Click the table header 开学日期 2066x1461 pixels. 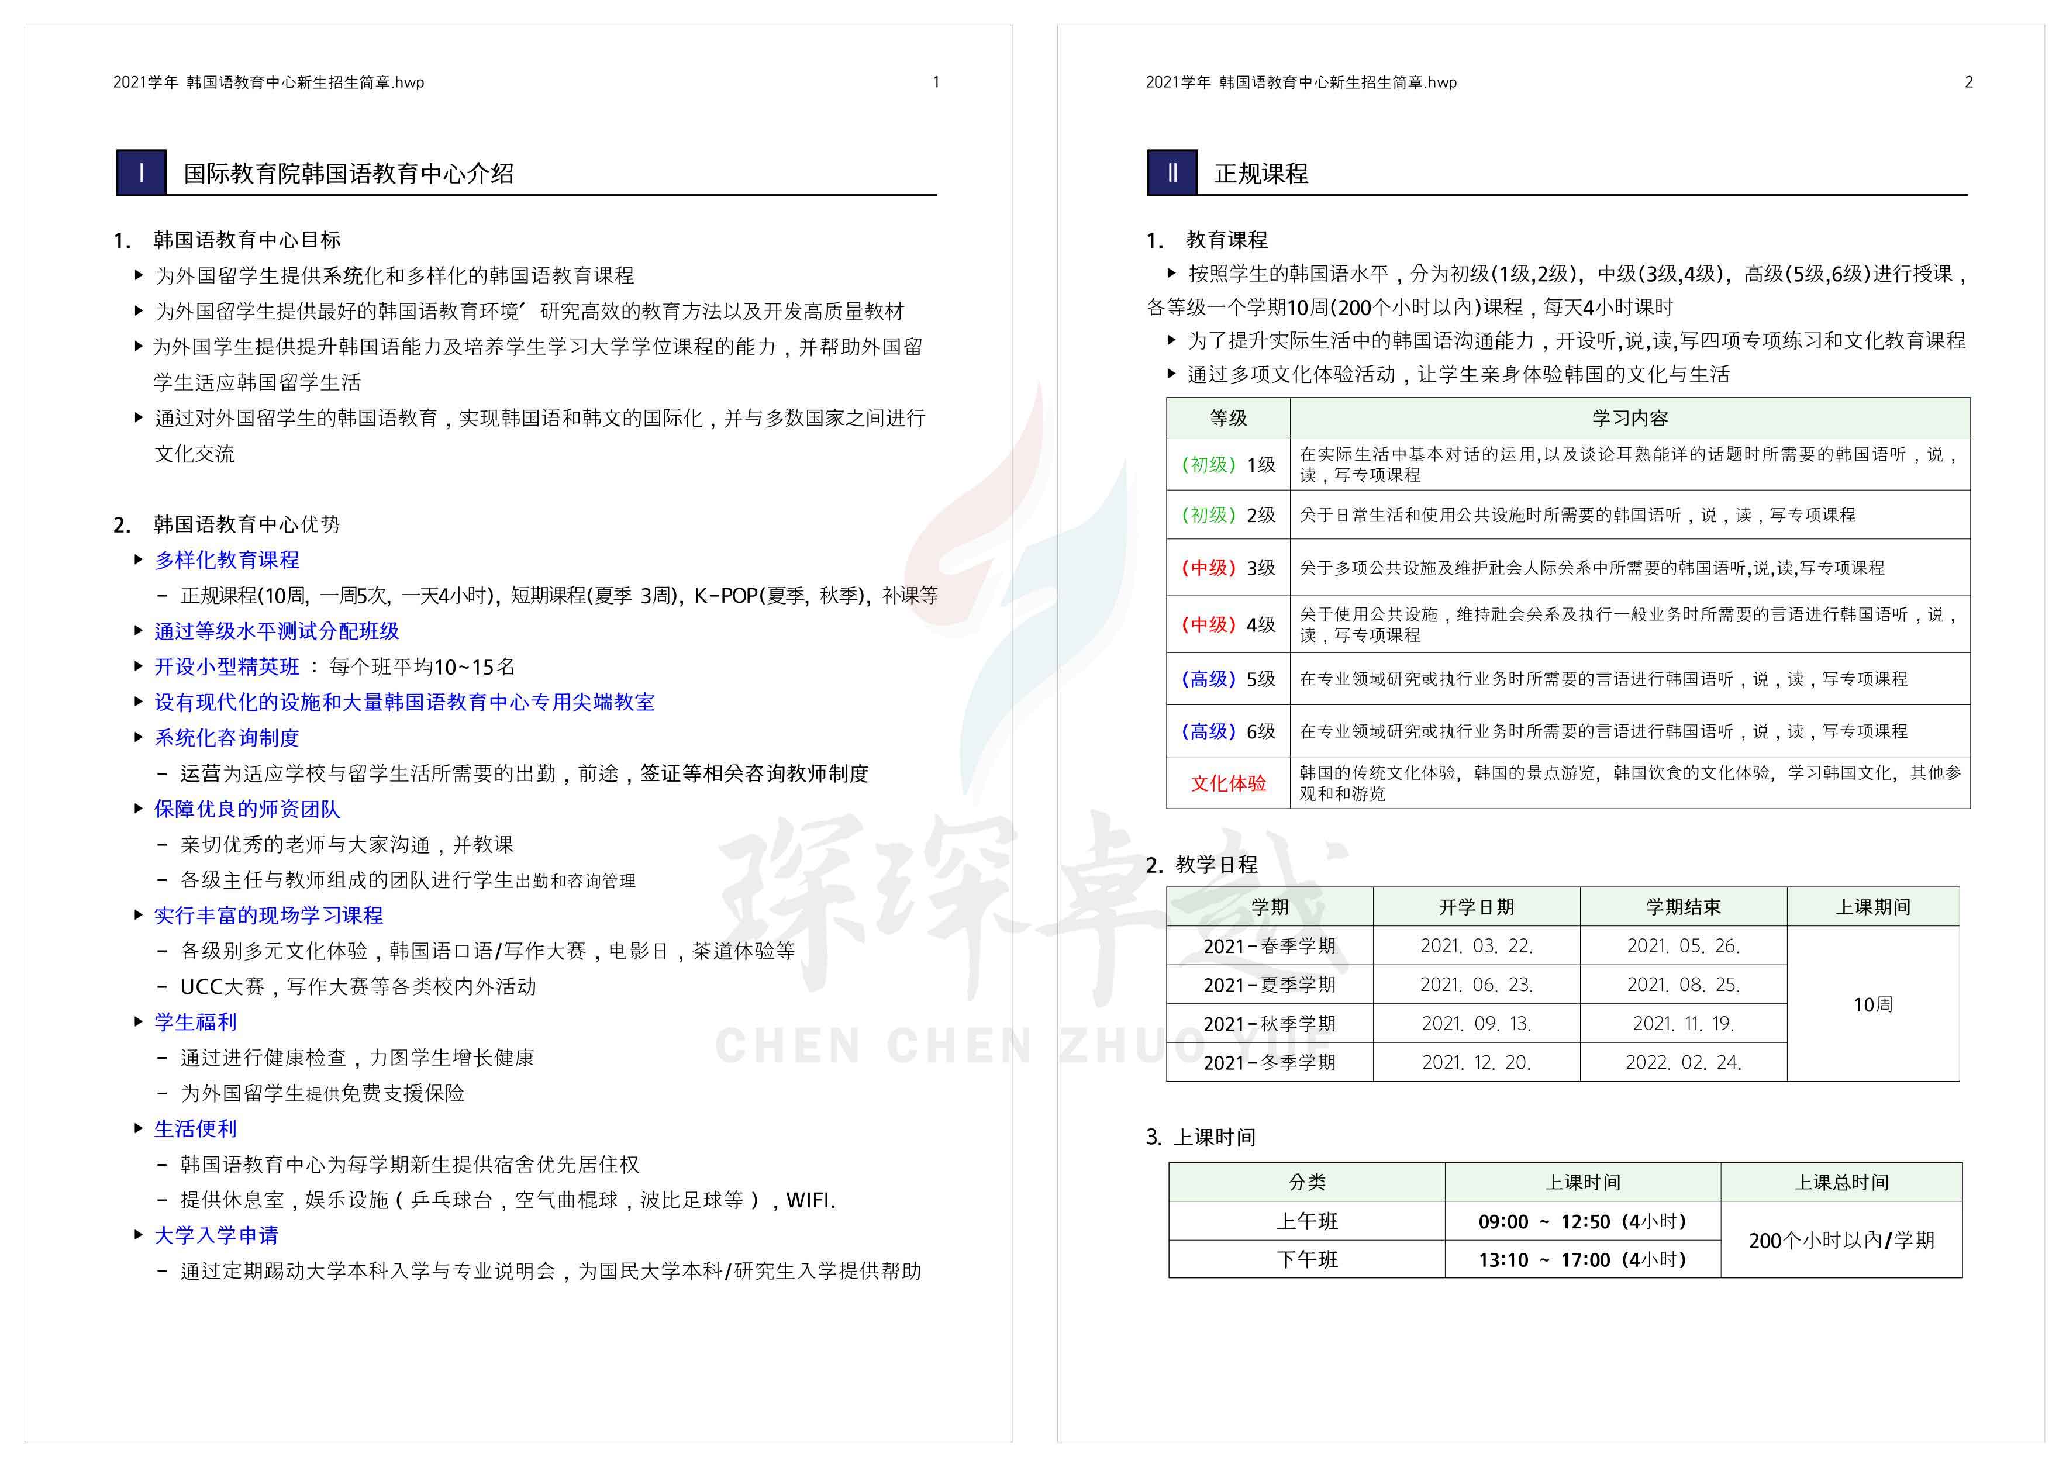[1477, 907]
